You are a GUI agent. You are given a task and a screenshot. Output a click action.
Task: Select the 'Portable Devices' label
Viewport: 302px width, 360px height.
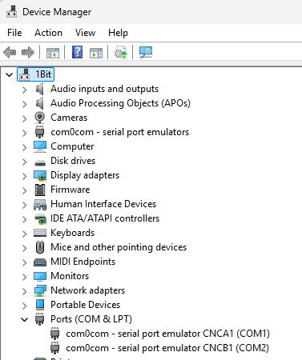[x=86, y=305]
